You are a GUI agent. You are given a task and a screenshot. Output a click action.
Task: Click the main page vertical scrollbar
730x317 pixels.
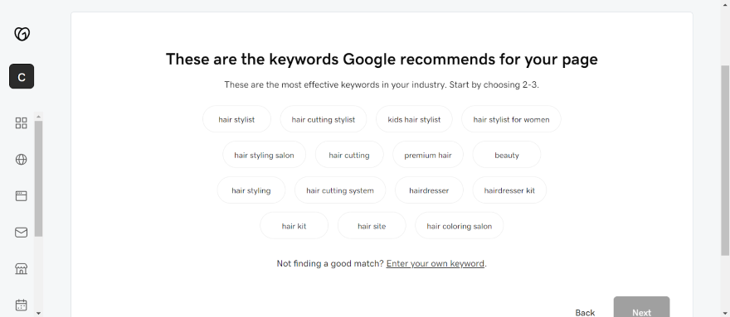pyautogui.click(x=725, y=161)
